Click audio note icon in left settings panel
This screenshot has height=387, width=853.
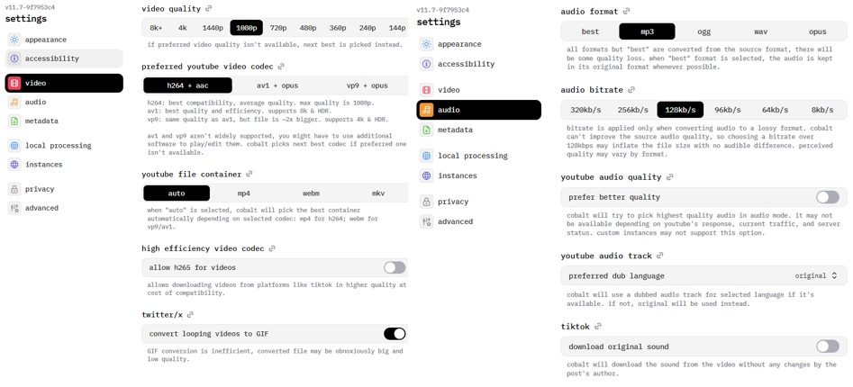(x=14, y=103)
